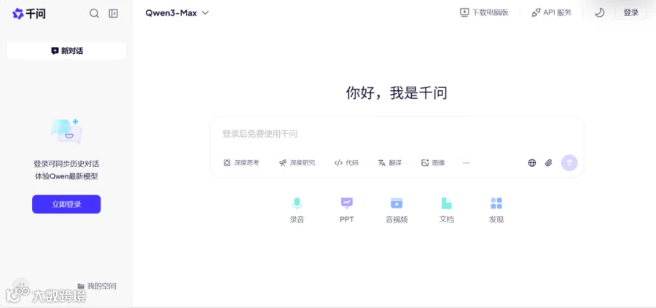Click the send arrow button
656x308 pixels.
click(x=569, y=163)
